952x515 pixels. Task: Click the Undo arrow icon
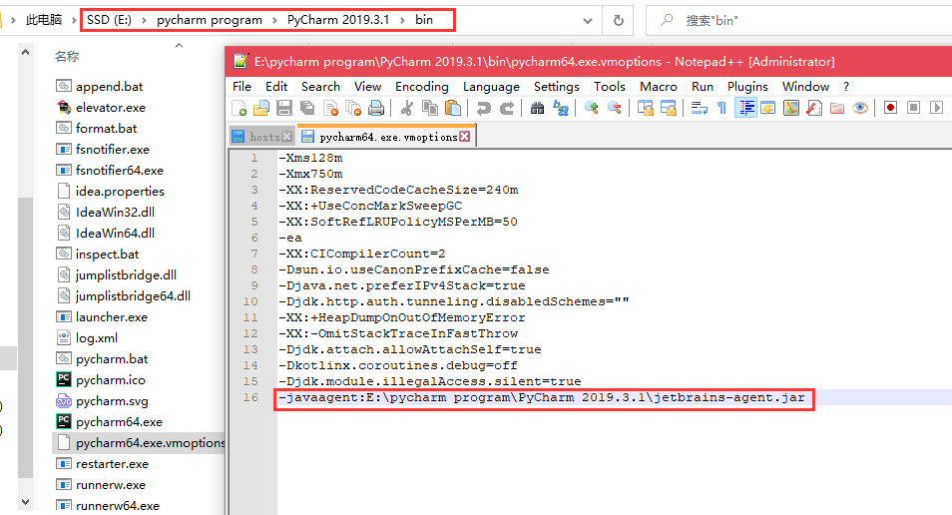483,108
